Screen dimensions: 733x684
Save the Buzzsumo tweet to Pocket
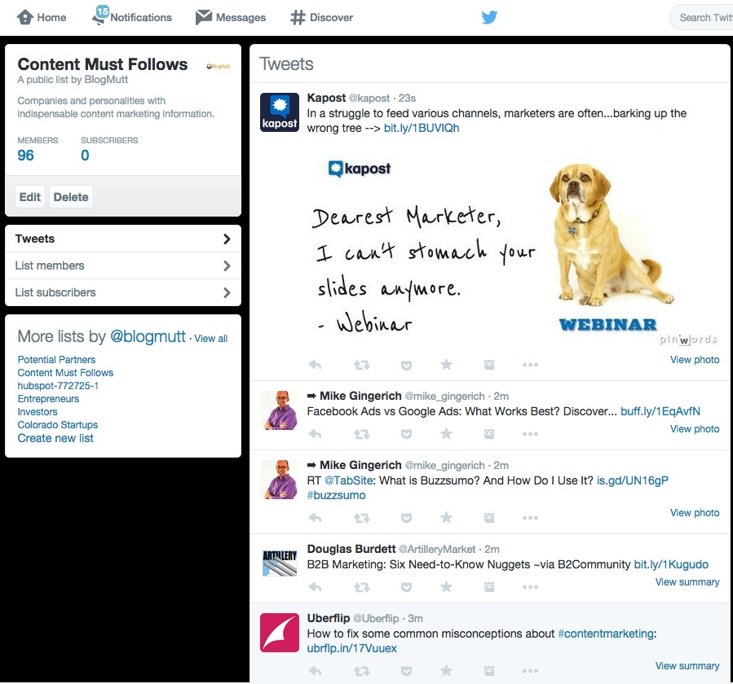[406, 518]
